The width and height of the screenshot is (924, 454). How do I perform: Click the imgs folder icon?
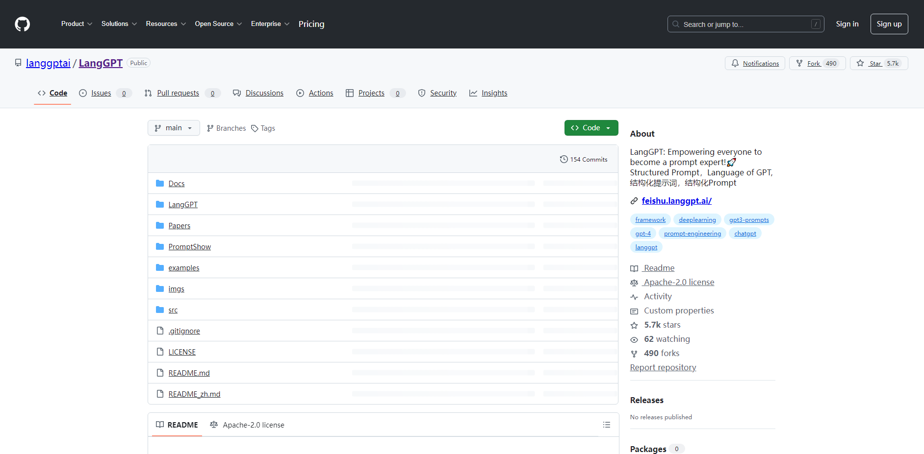(x=160, y=288)
